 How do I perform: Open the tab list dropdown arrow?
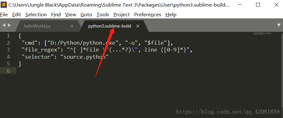[279, 25]
